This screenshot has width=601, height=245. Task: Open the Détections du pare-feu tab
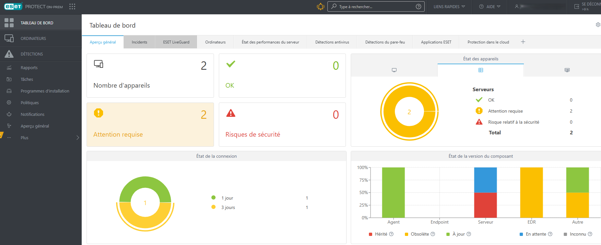coord(385,42)
